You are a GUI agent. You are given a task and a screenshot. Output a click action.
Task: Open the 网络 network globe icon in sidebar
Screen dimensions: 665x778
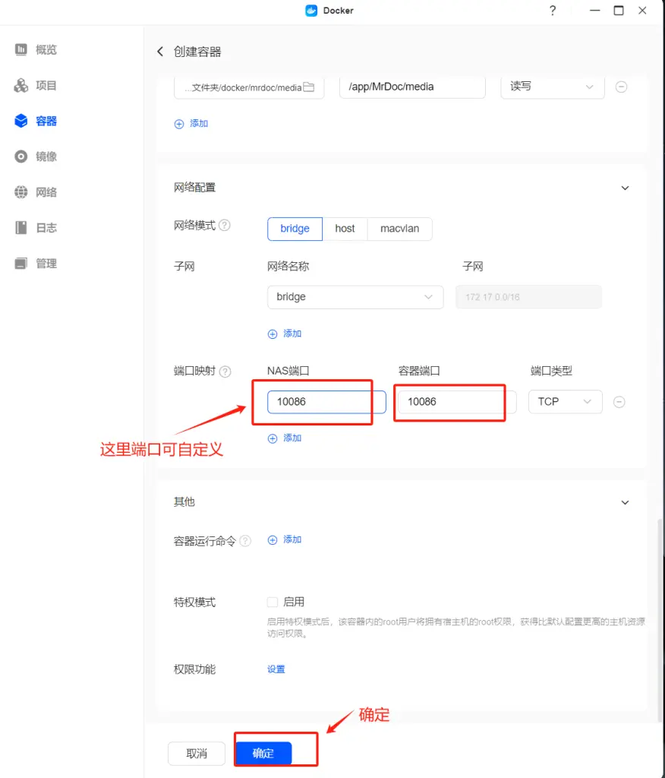tap(20, 192)
